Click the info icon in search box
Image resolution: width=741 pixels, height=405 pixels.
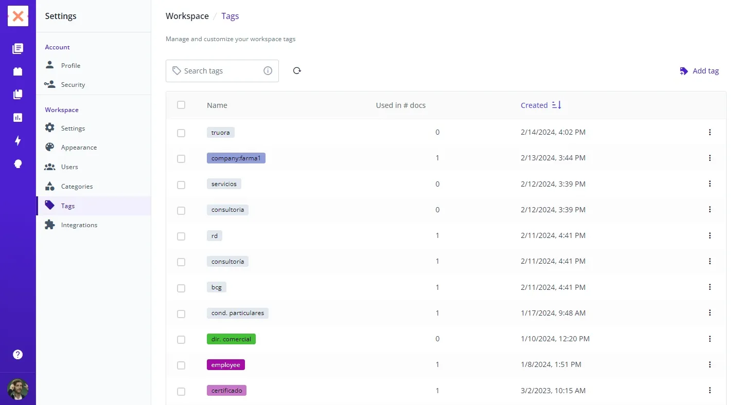coord(268,71)
